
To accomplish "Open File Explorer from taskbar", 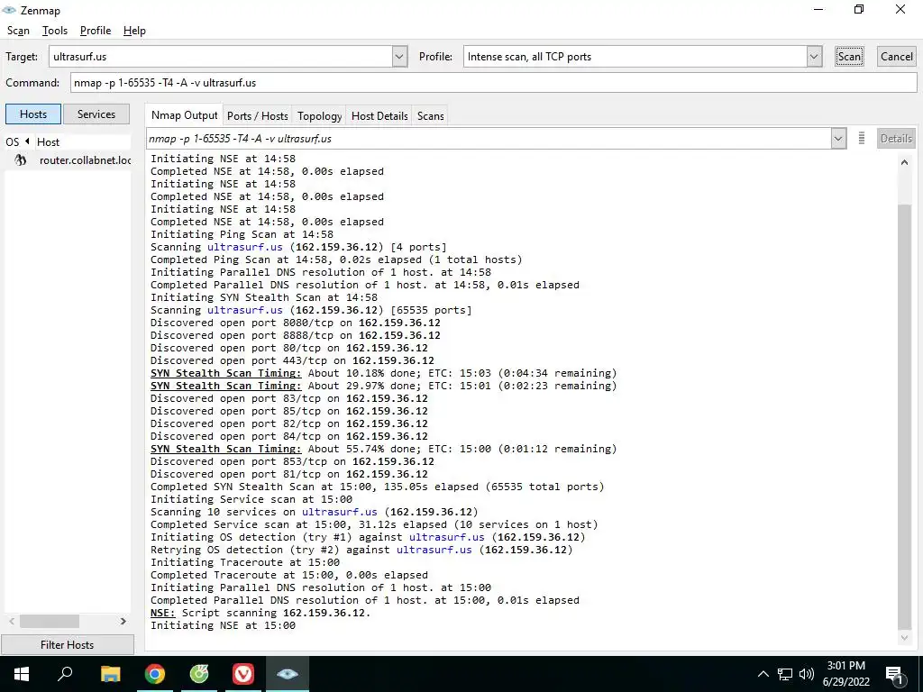I will 110,674.
